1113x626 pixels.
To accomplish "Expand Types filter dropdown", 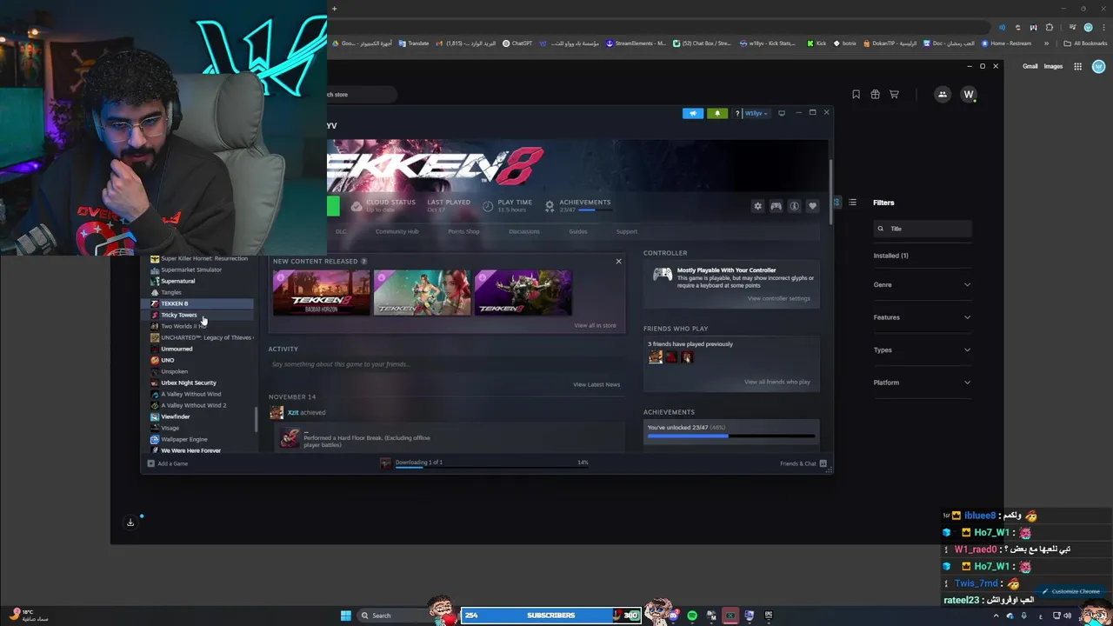I will point(922,350).
